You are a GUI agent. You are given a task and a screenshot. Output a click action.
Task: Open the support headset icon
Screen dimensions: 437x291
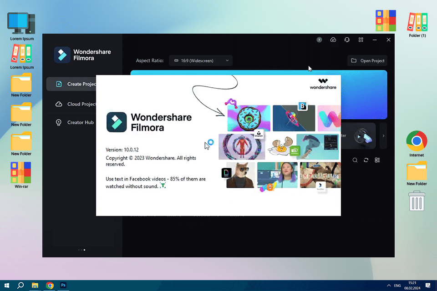[x=347, y=40]
